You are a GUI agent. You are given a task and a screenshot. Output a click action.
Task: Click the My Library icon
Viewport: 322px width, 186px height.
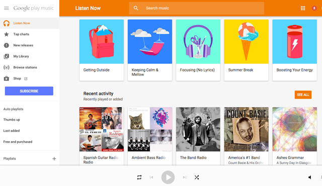pos(7,56)
